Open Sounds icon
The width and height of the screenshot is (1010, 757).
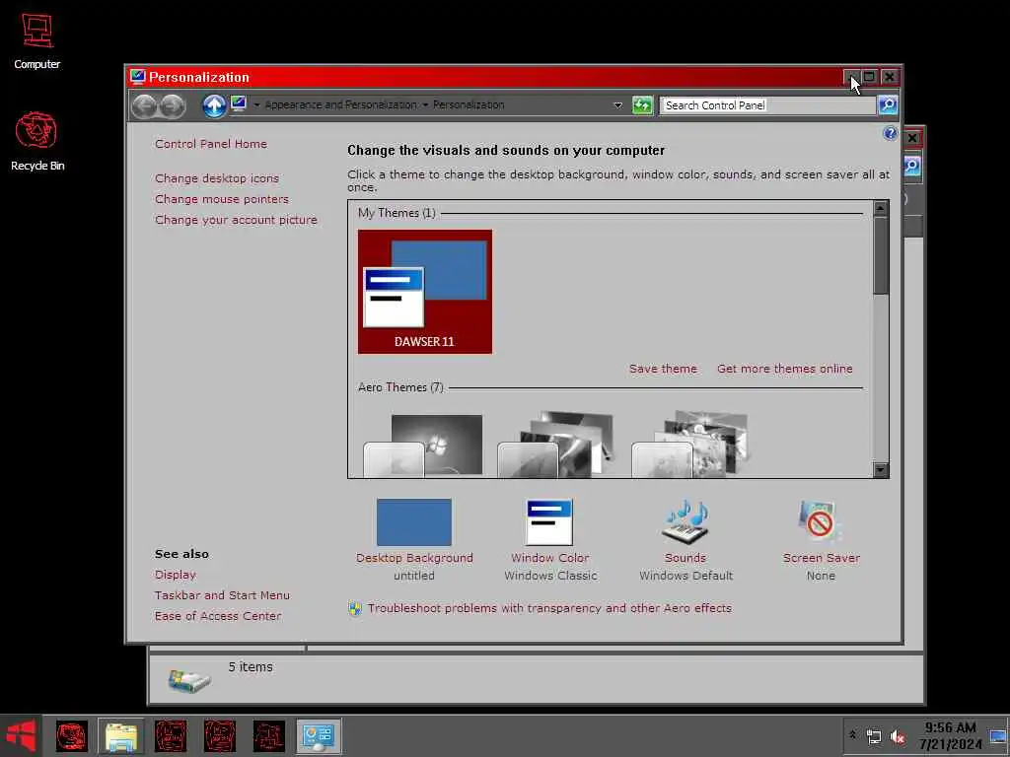pyautogui.click(x=685, y=522)
